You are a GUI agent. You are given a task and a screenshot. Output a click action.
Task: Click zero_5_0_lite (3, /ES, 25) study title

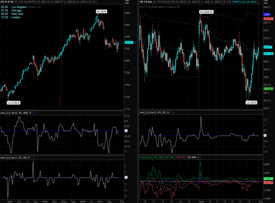click(153, 112)
